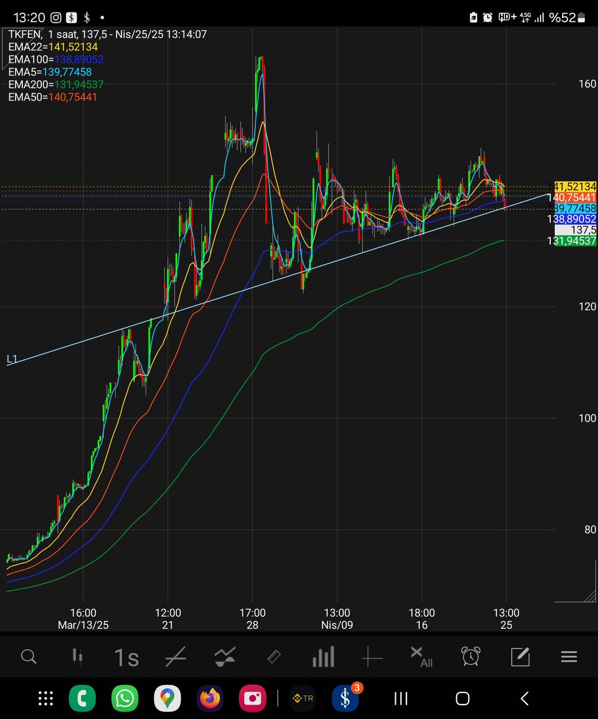Select the ruler measure tool

click(274, 657)
